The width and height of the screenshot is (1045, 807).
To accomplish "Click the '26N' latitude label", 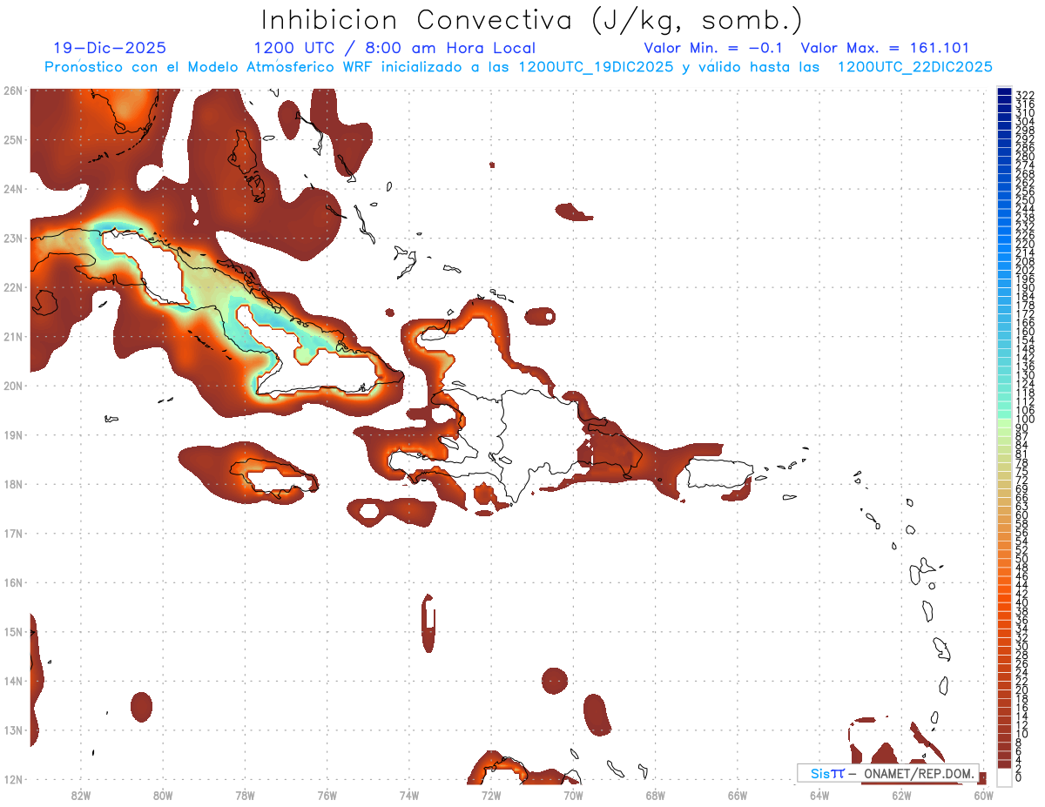I will coord(12,91).
